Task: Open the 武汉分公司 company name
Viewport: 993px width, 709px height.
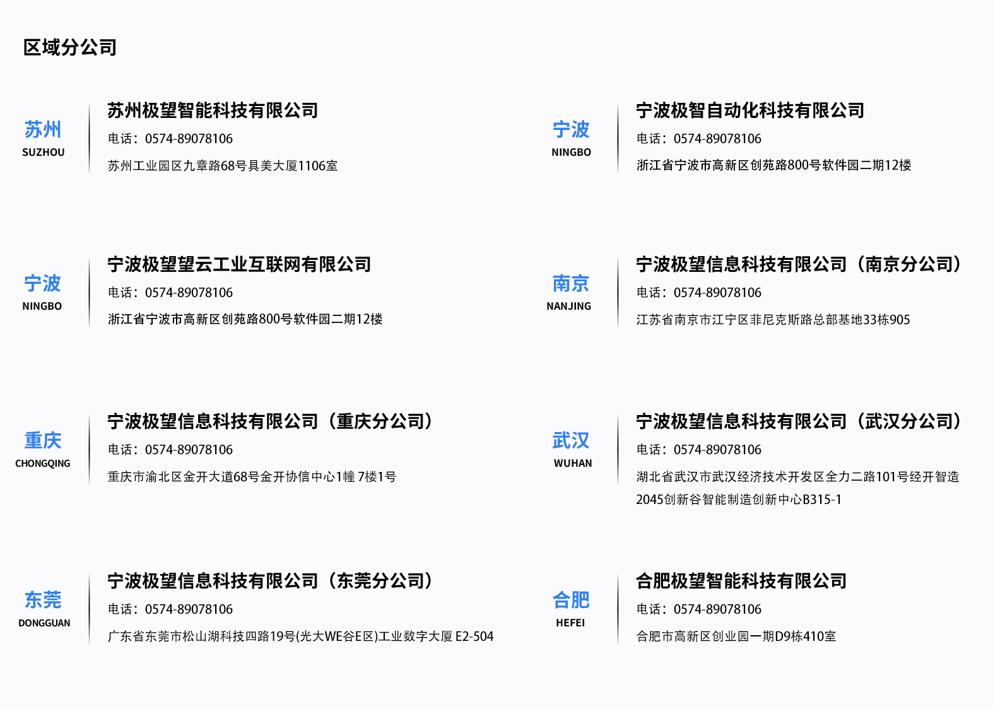Action: [x=800, y=421]
